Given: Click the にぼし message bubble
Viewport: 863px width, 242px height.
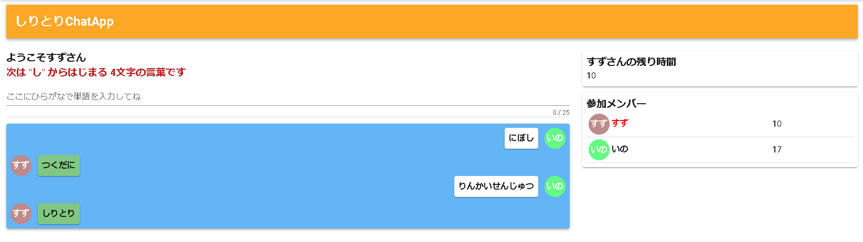Looking at the screenshot, I should 521,138.
